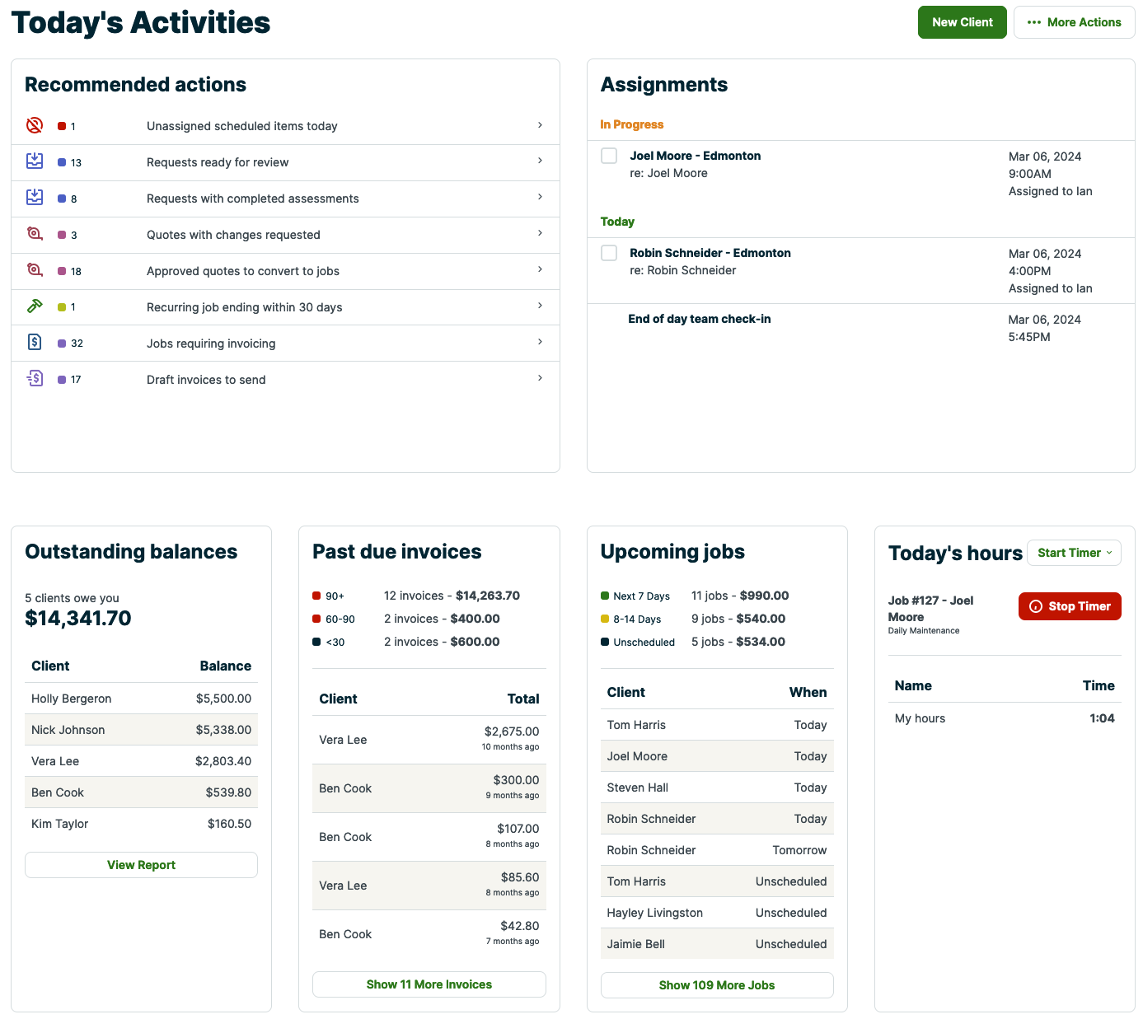Click the completed assessments request icon

click(34, 197)
